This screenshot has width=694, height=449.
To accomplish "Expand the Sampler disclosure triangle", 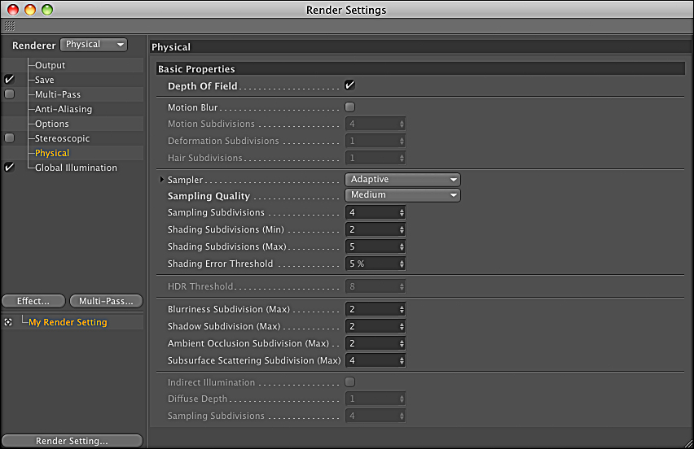I will tap(162, 179).
